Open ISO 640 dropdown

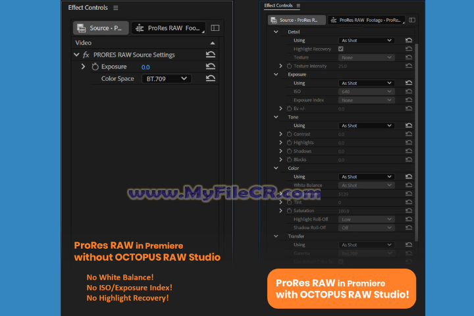[x=366, y=92]
